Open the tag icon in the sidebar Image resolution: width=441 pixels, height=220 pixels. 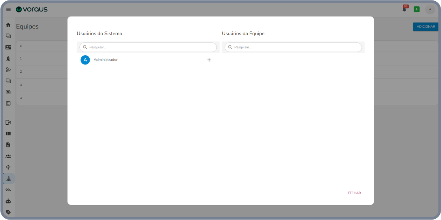point(8,212)
